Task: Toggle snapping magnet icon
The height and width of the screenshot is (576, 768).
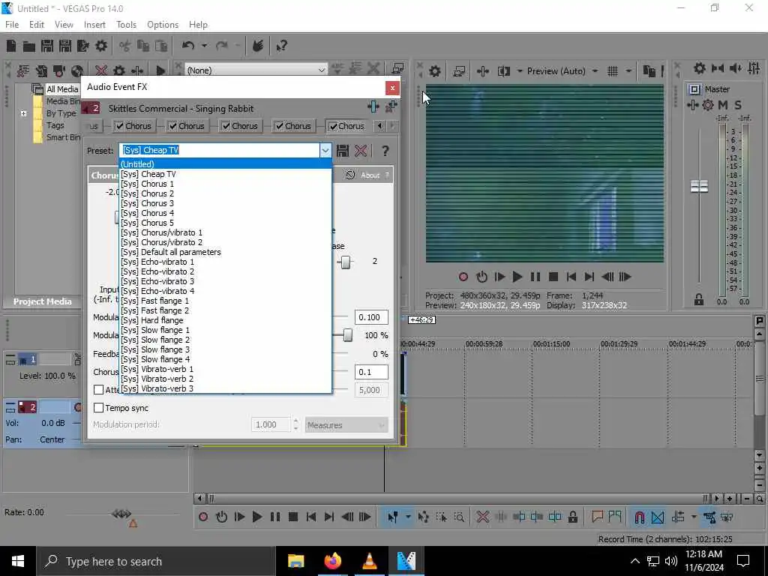Action: pos(639,517)
